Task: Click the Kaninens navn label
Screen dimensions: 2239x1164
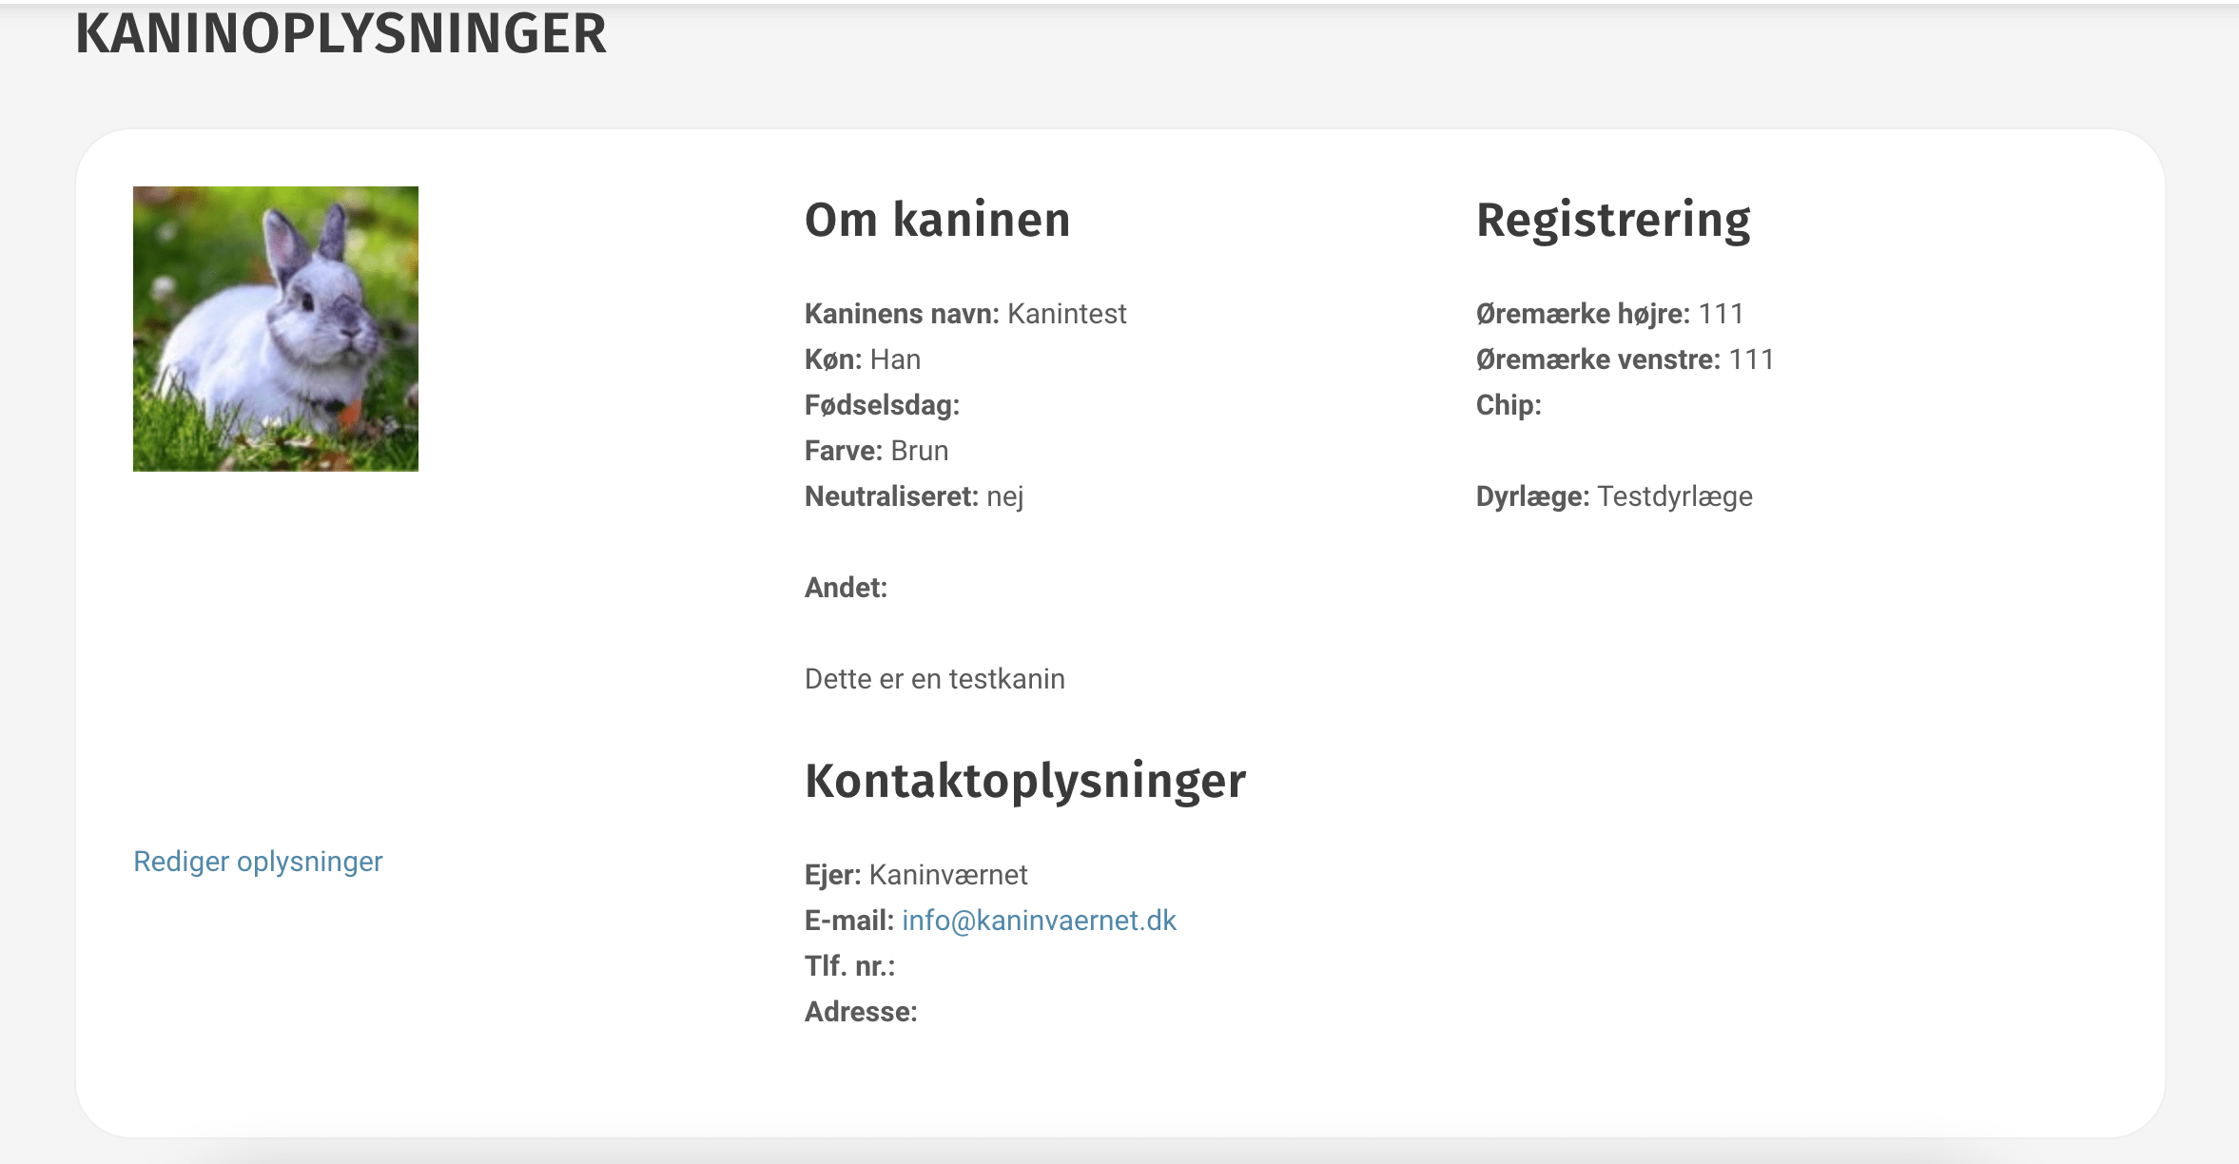Action: [902, 314]
